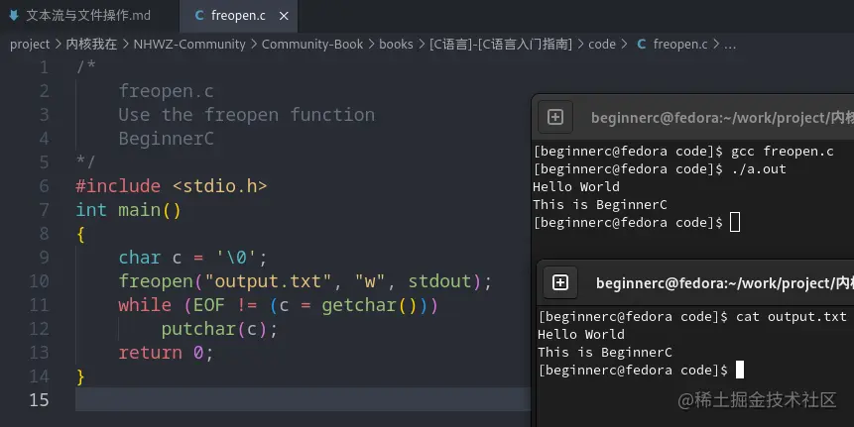Screen dimensions: 854x427
Task: Close the freopen.c tab
Action: pyautogui.click(x=284, y=16)
